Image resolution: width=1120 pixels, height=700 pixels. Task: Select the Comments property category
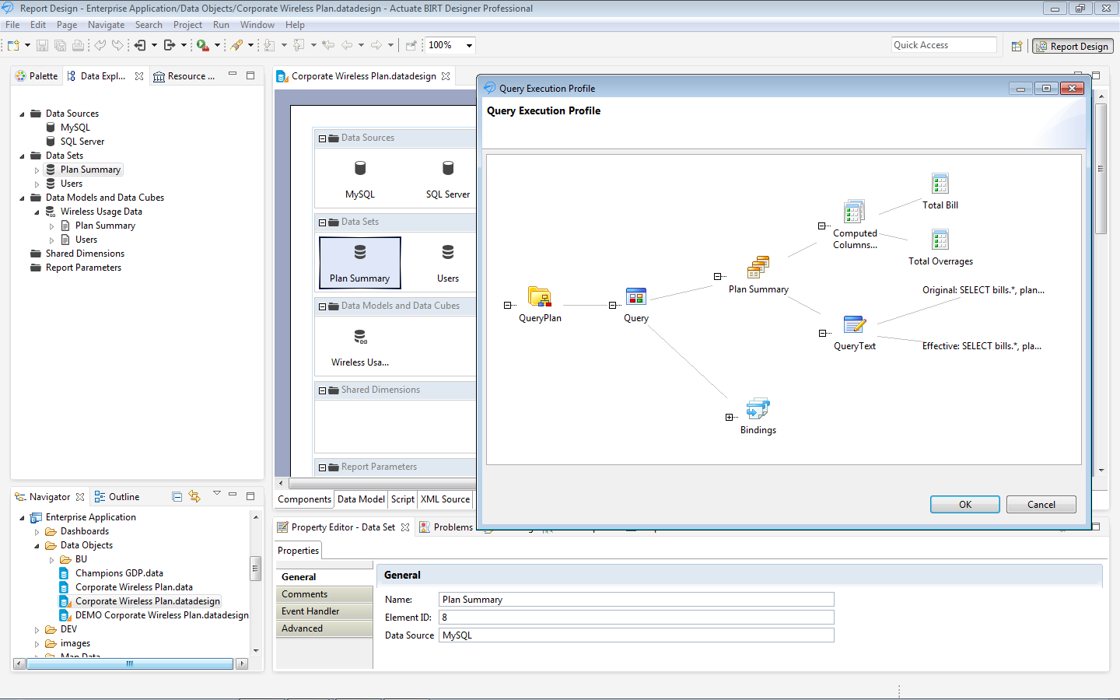(324, 594)
